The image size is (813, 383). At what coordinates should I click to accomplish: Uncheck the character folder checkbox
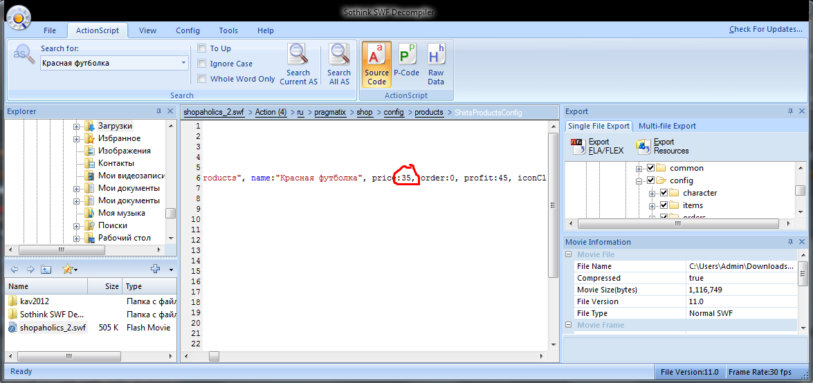click(x=663, y=193)
